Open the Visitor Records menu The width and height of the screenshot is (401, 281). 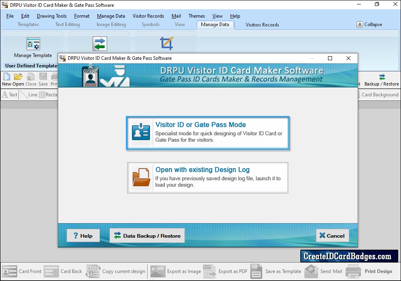coord(148,16)
